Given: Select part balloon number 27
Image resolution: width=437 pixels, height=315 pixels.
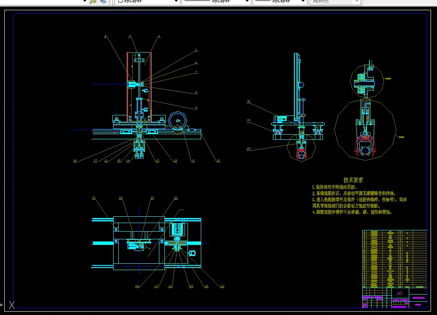Looking at the screenshot, I should click(156, 286).
